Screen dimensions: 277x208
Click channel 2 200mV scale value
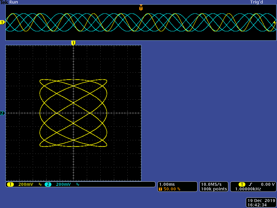pyautogui.click(x=63, y=184)
